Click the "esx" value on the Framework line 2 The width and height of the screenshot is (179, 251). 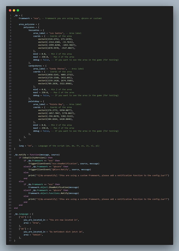(36, 18)
